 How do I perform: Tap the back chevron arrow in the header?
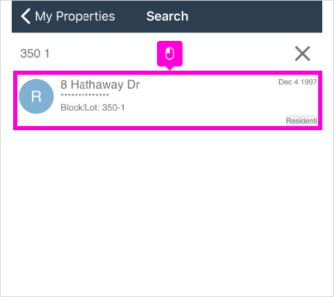26,17
